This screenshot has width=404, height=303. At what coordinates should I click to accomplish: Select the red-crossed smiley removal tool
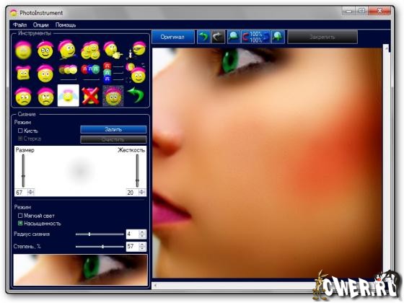point(90,96)
